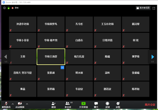Go to next gallery page

(x=153, y=57)
